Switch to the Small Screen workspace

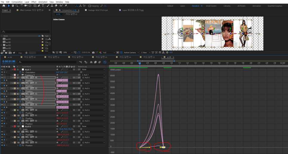[x=211, y=6]
